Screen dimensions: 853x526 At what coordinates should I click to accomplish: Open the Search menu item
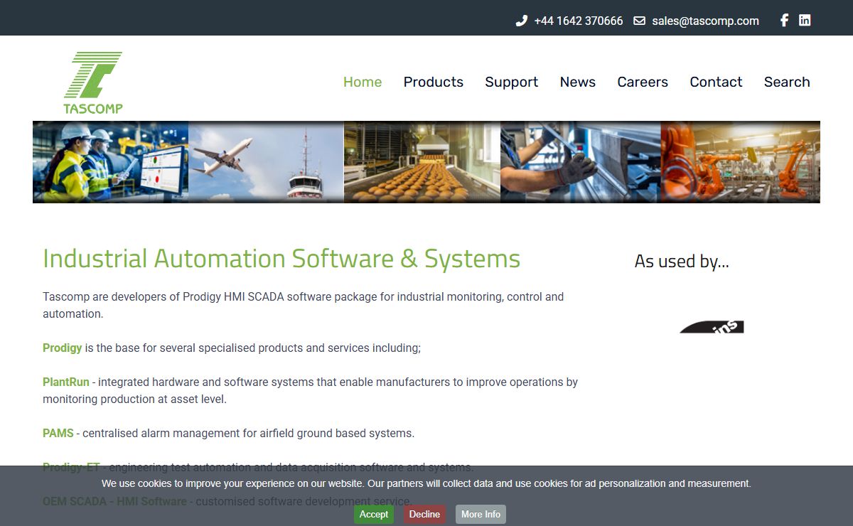tap(787, 82)
